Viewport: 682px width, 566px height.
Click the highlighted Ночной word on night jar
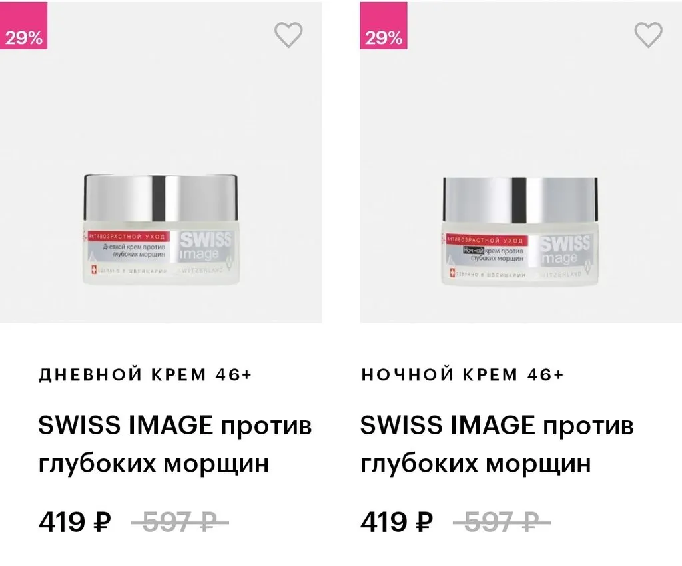474,251
